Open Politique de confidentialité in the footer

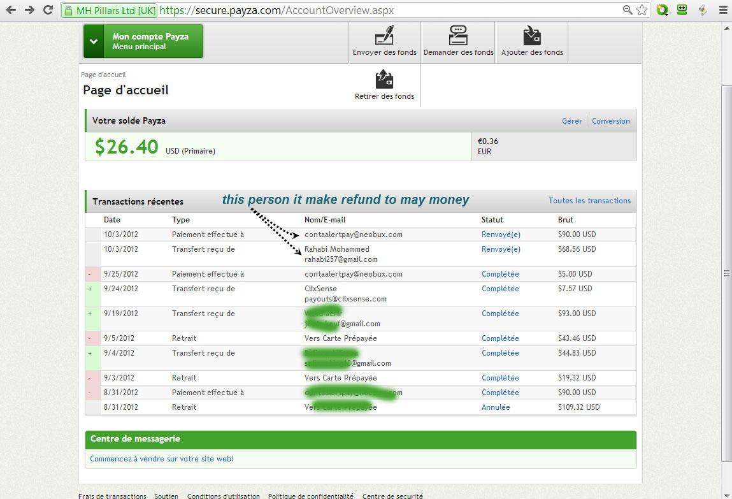311,496
